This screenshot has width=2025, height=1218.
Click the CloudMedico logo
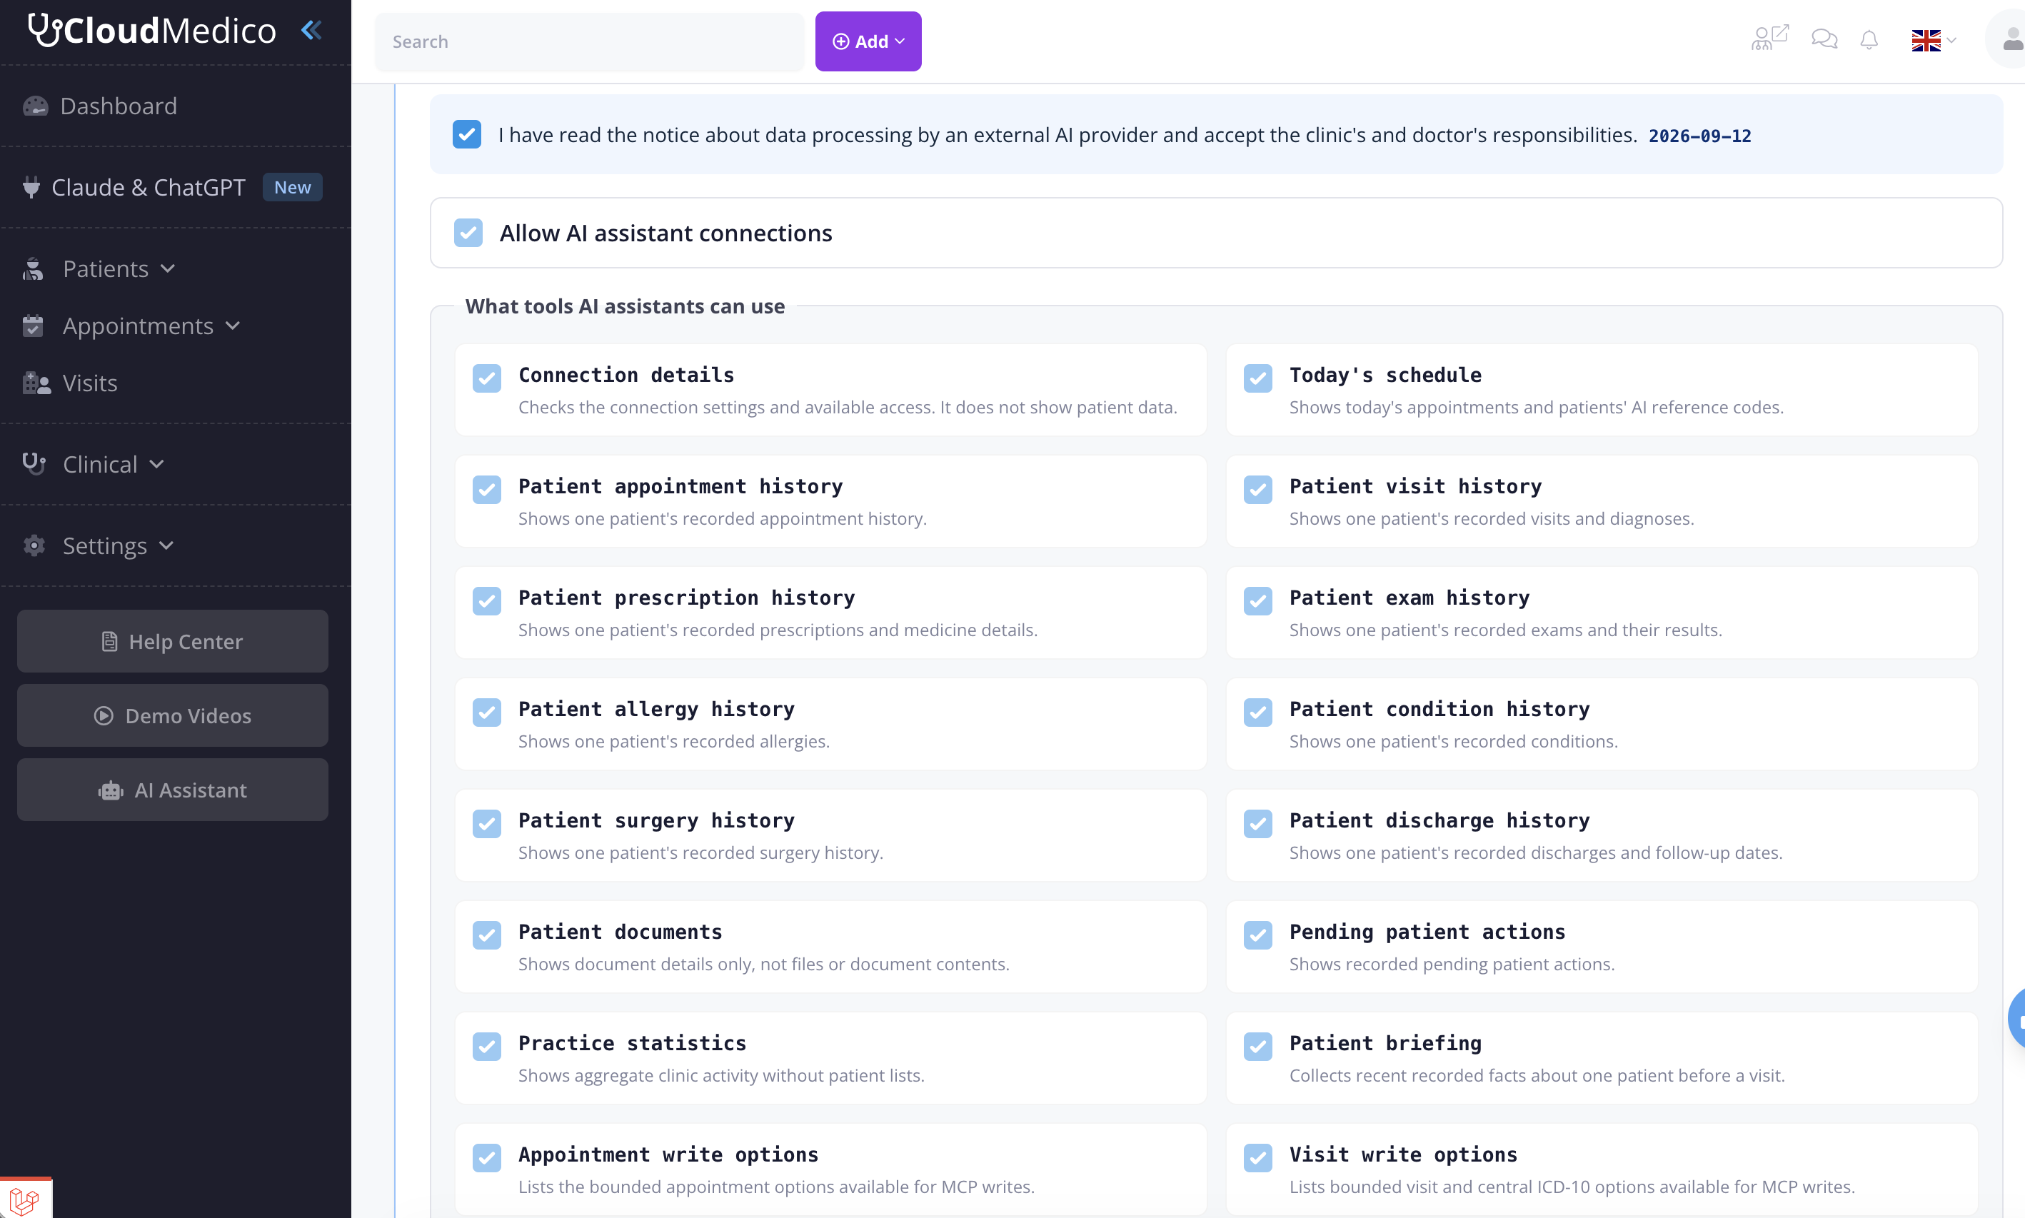click(152, 31)
